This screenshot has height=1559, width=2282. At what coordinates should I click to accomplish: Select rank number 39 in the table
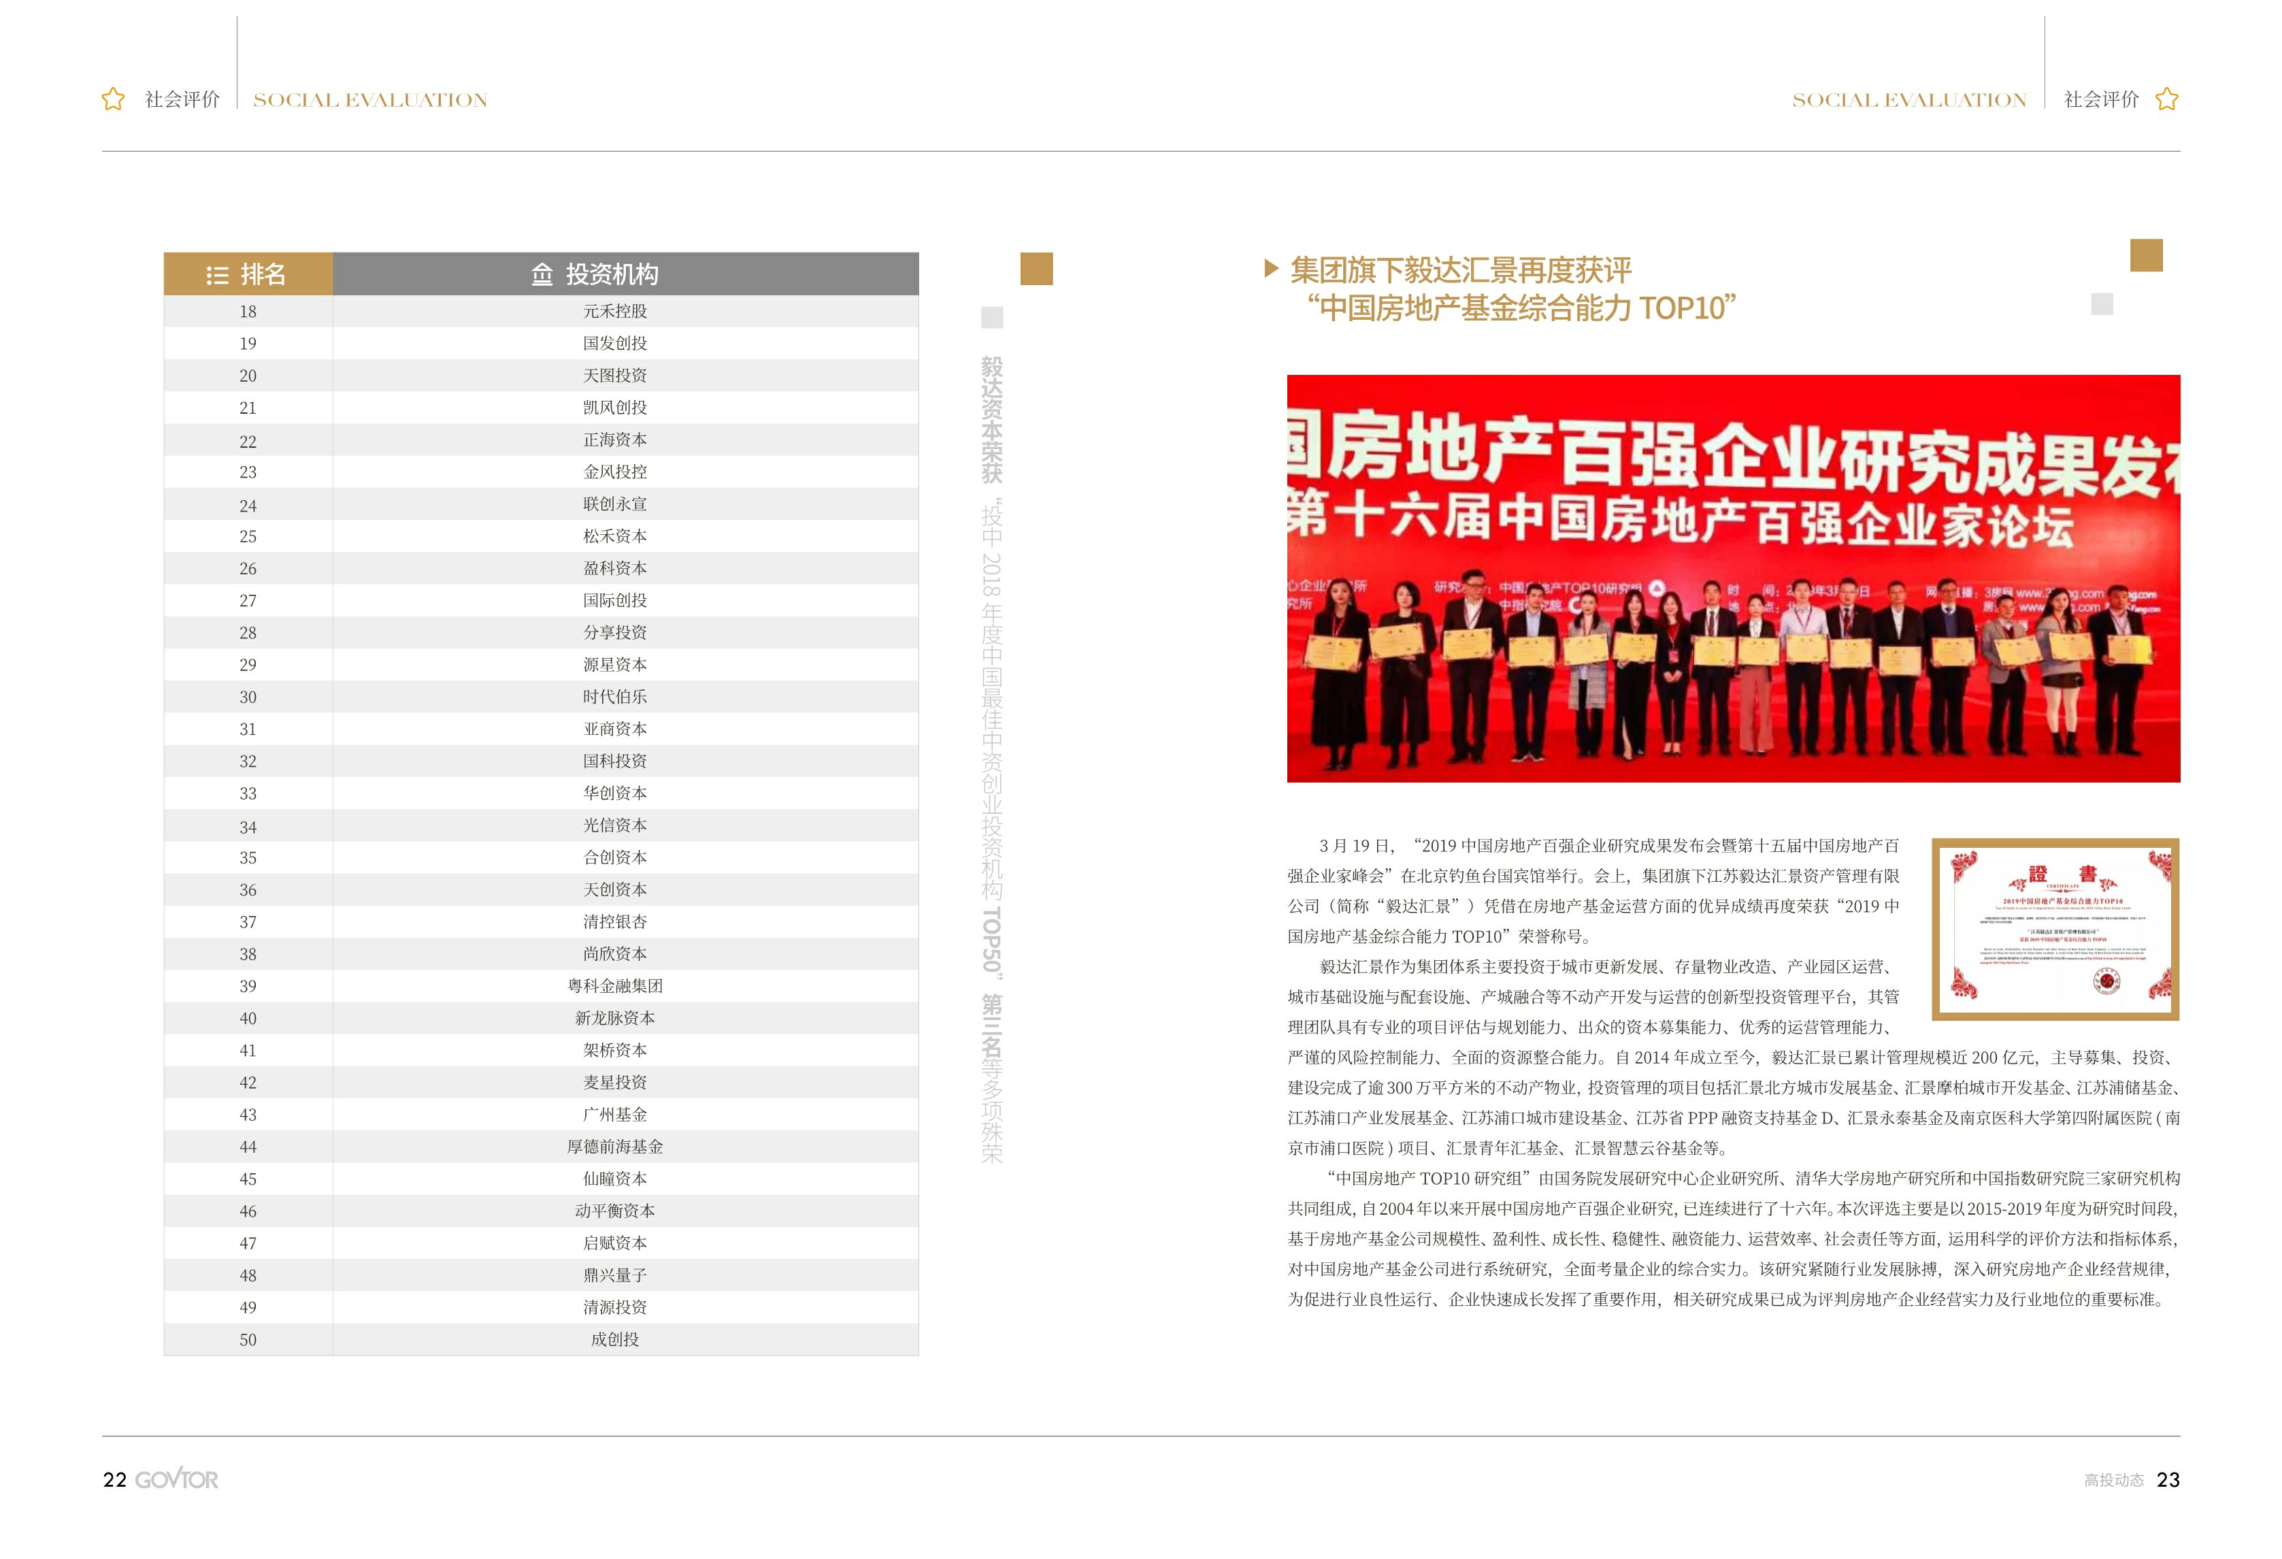[x=248, y=986]
